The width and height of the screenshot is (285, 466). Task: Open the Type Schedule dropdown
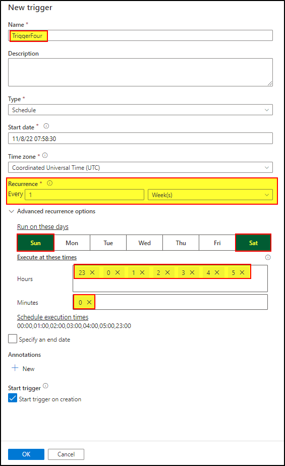click(140, 110)
